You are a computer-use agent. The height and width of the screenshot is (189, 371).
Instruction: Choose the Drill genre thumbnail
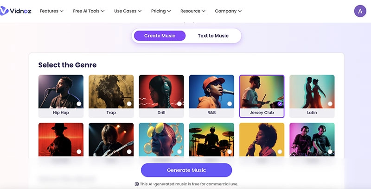tap(161, 92)
